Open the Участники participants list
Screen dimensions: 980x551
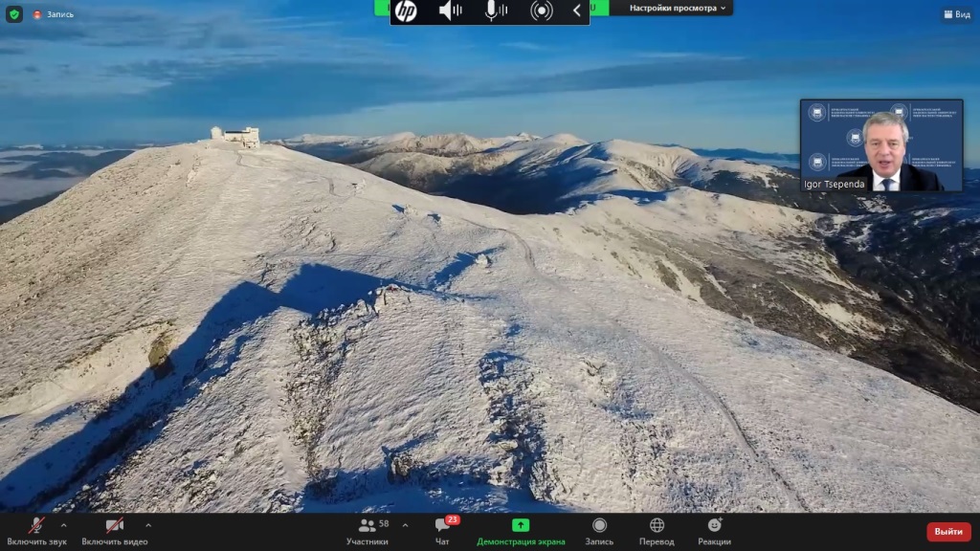click(x=367, y=531)
